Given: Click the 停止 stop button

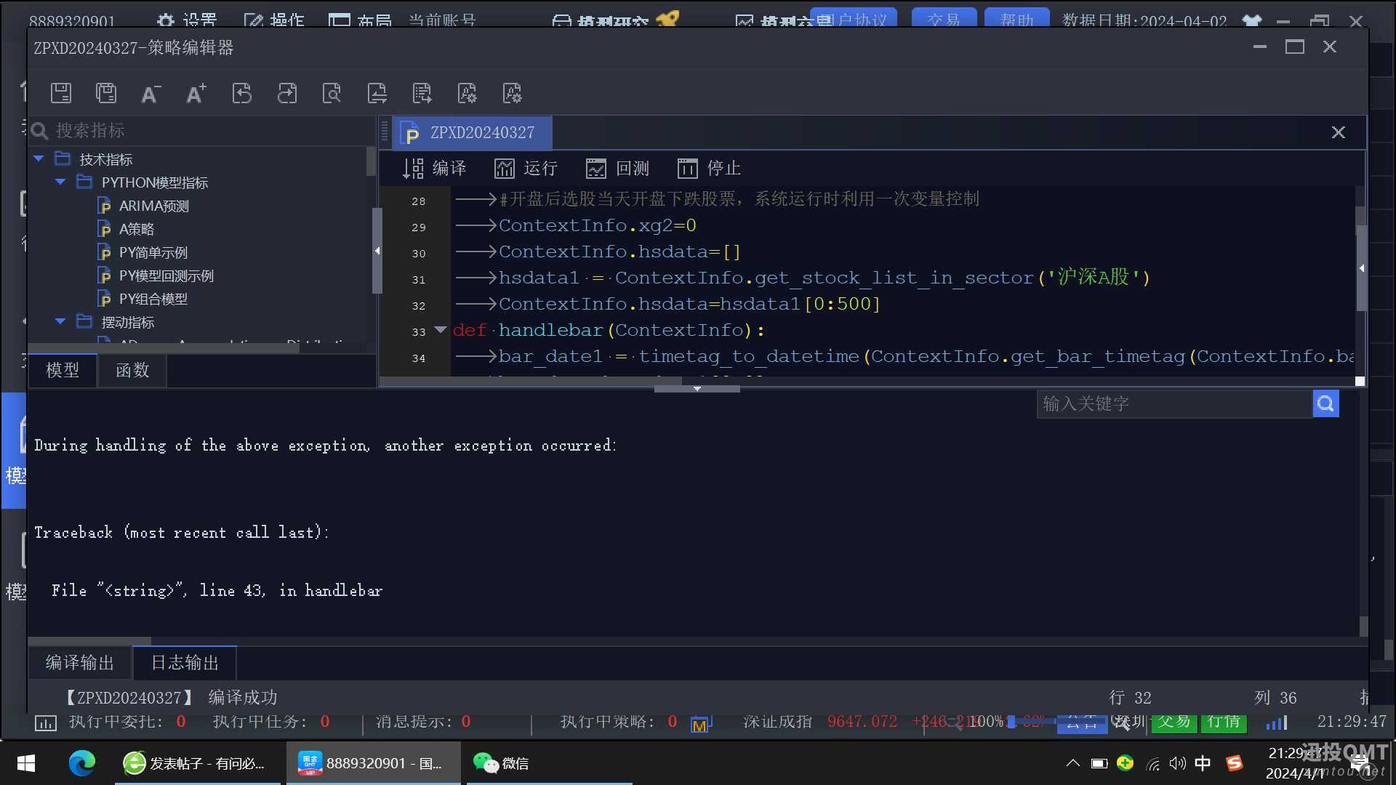Looking at the screenshot, I should (709, 169).
